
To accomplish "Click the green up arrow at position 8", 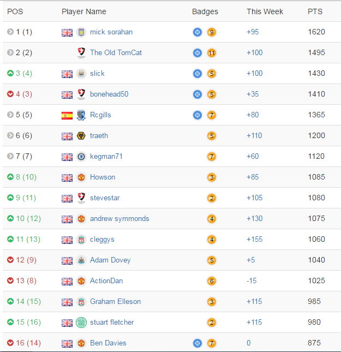I will pos(10,177).
